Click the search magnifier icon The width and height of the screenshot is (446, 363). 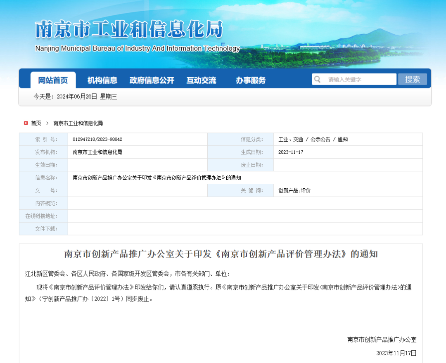coord(317,79)
